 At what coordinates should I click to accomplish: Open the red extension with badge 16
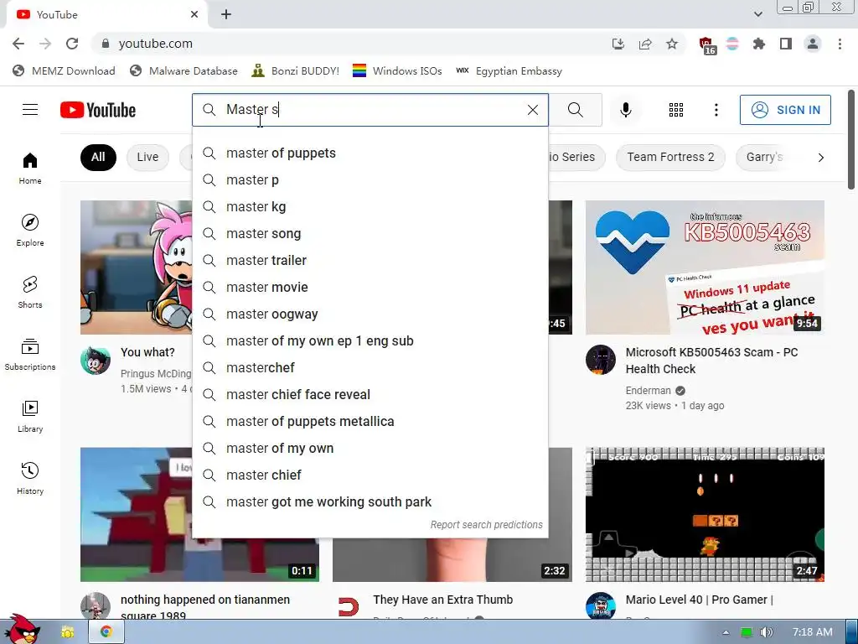click(706, 45)
